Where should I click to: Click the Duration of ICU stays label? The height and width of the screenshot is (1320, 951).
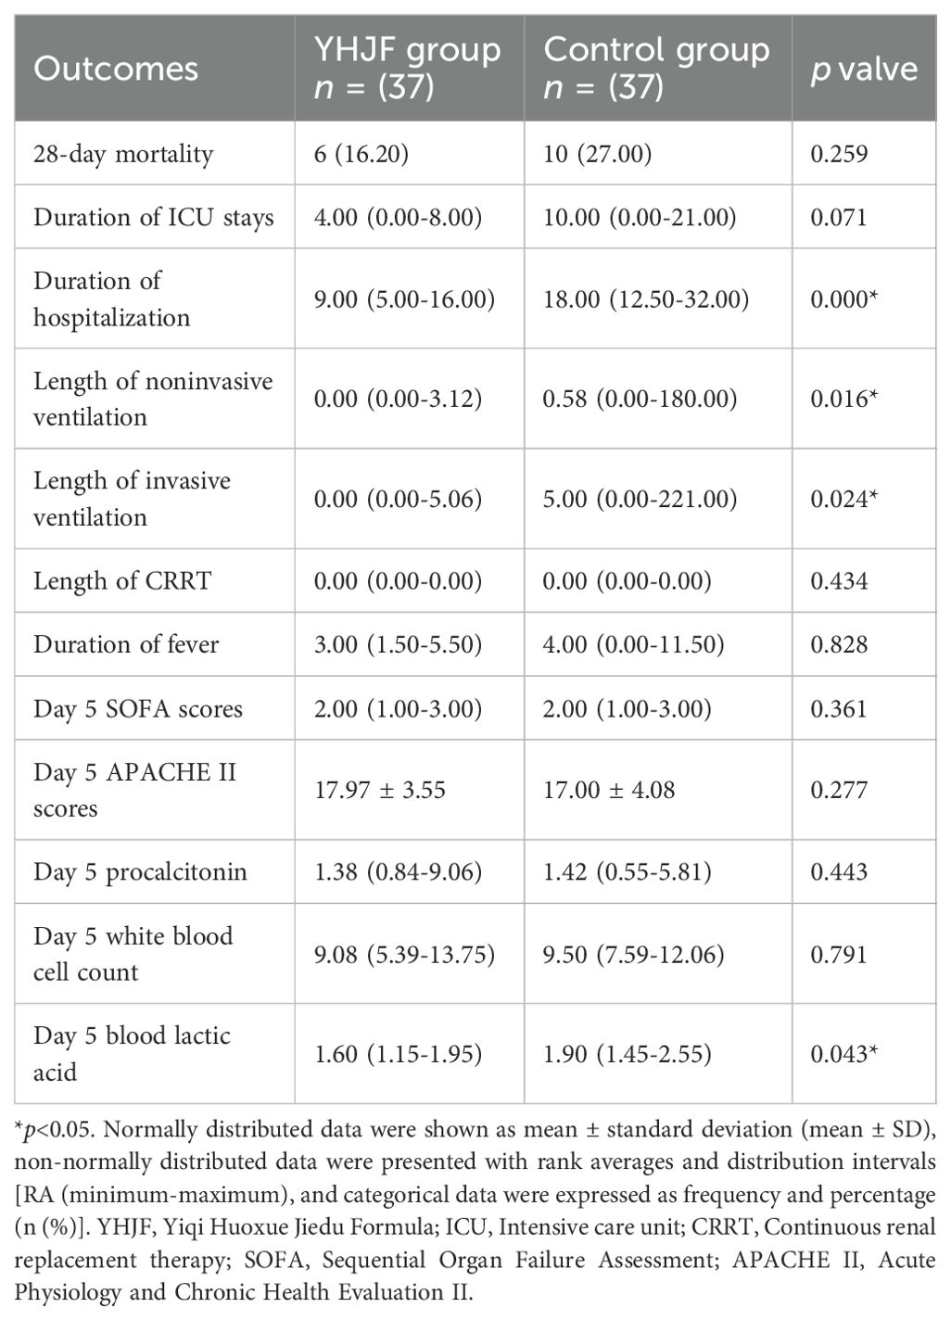[154, 217]
